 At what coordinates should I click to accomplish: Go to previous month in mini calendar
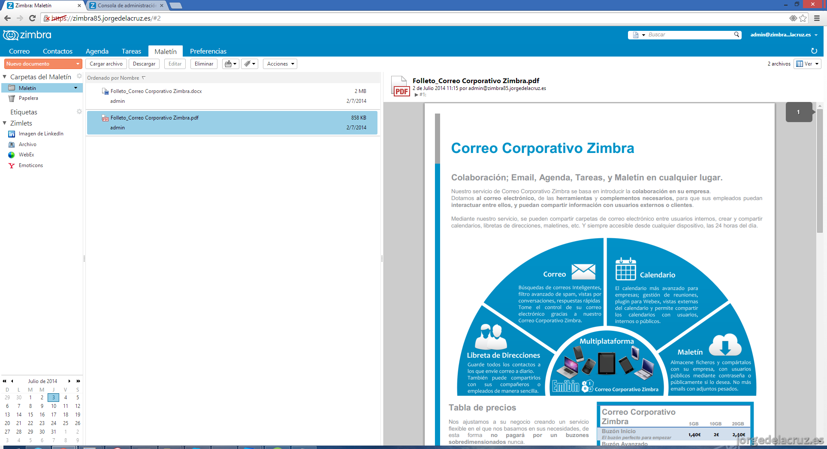pos(12,381)
